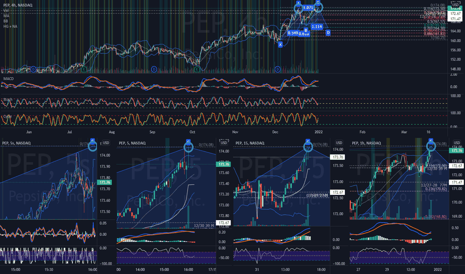Click the dividend D marker near June
Image resolution: width=465 pixels, height=274 pixels.
(x=33, y=69)
